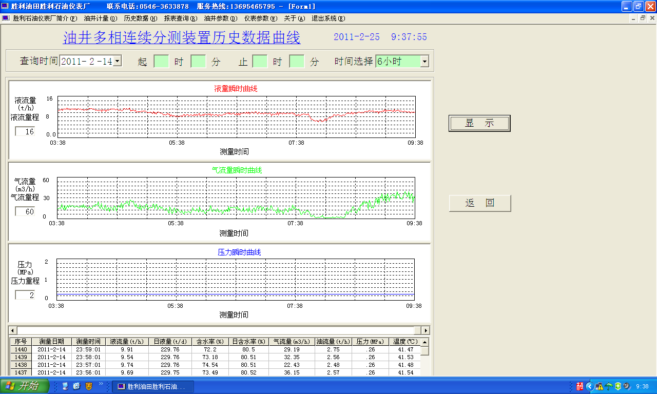
Task: Click the title 油井多相连续分测装置历史数据曲线
Action: click(x=182, y=38)
